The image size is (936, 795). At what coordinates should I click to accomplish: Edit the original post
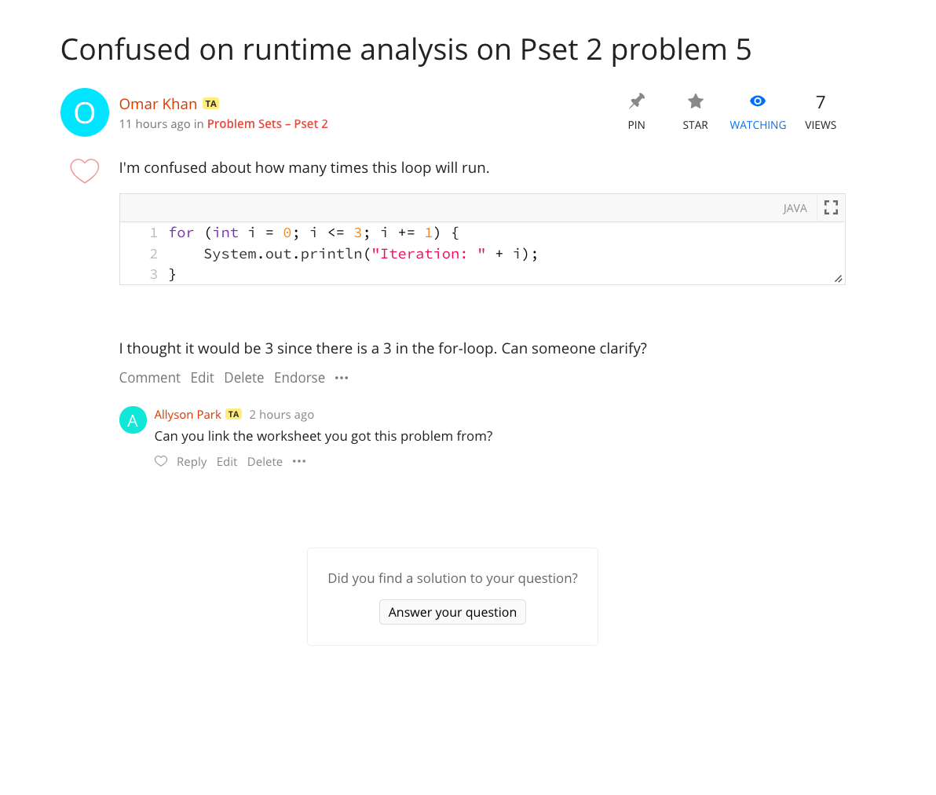(x=202, y=378)
